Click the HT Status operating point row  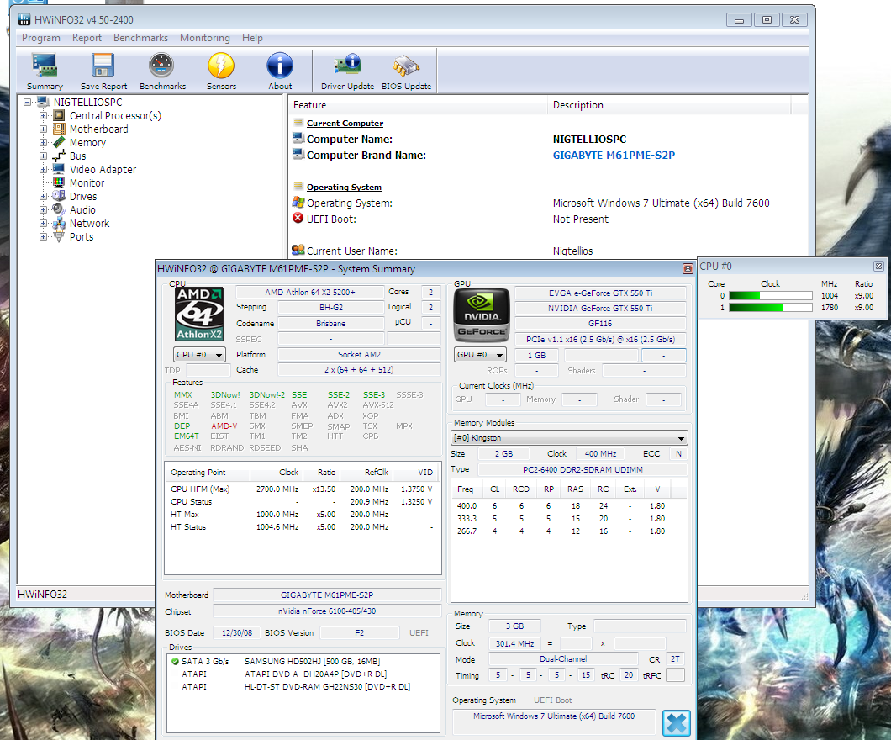[303, 527]
